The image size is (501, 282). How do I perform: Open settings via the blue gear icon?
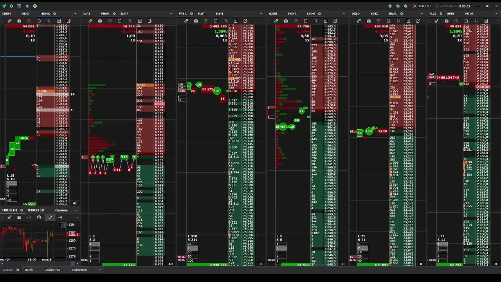27,6
